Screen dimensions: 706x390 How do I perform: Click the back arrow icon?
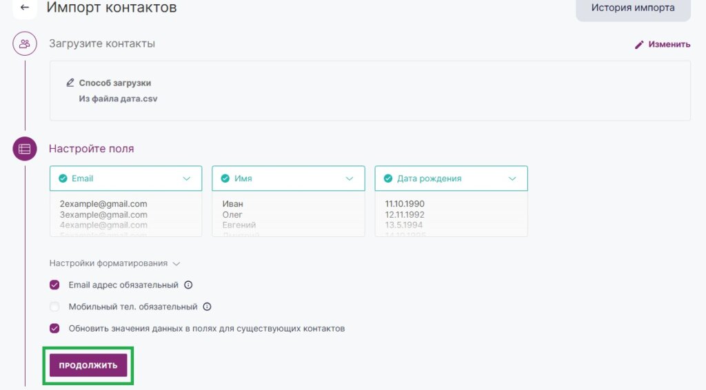click(25, 8)
